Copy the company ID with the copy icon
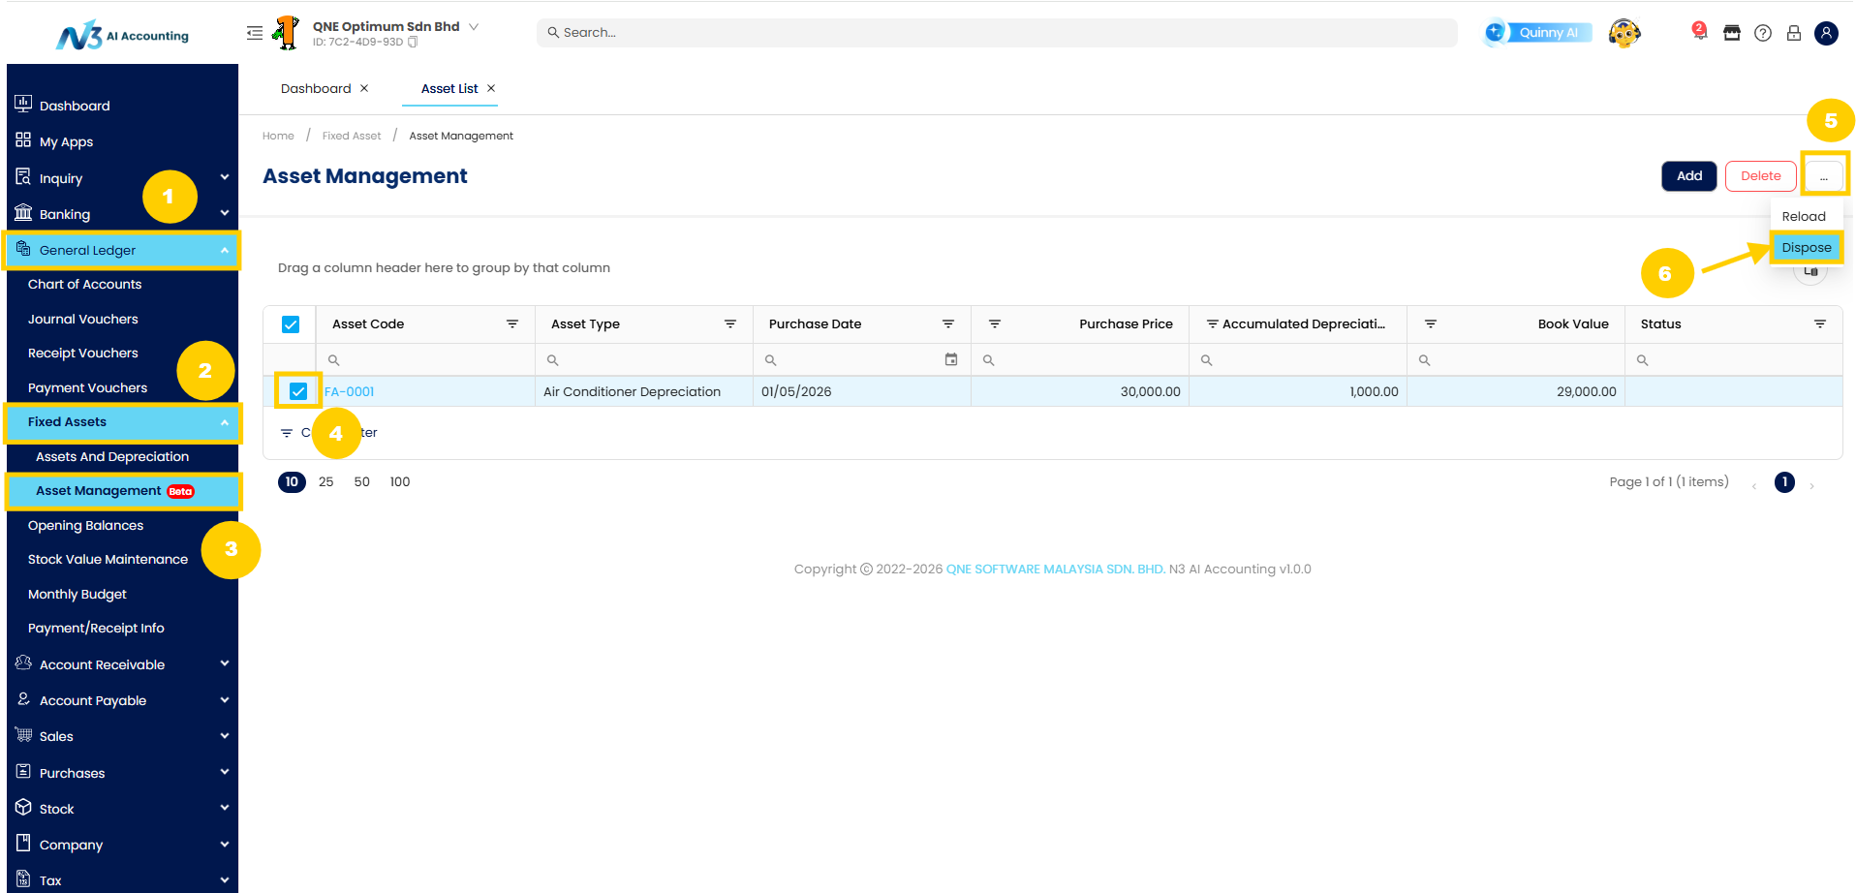This screenshot has height=893, width=1856. (x=413, y=42)
